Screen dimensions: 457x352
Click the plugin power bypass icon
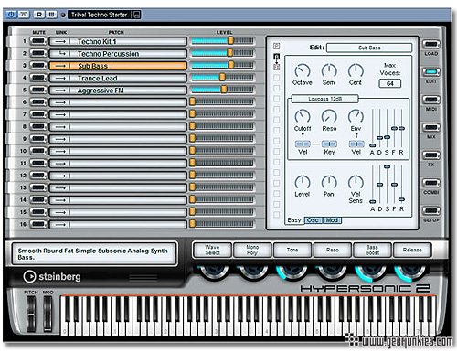(x=11, y=15)
